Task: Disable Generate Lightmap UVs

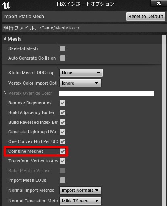Action: (63, 132)
